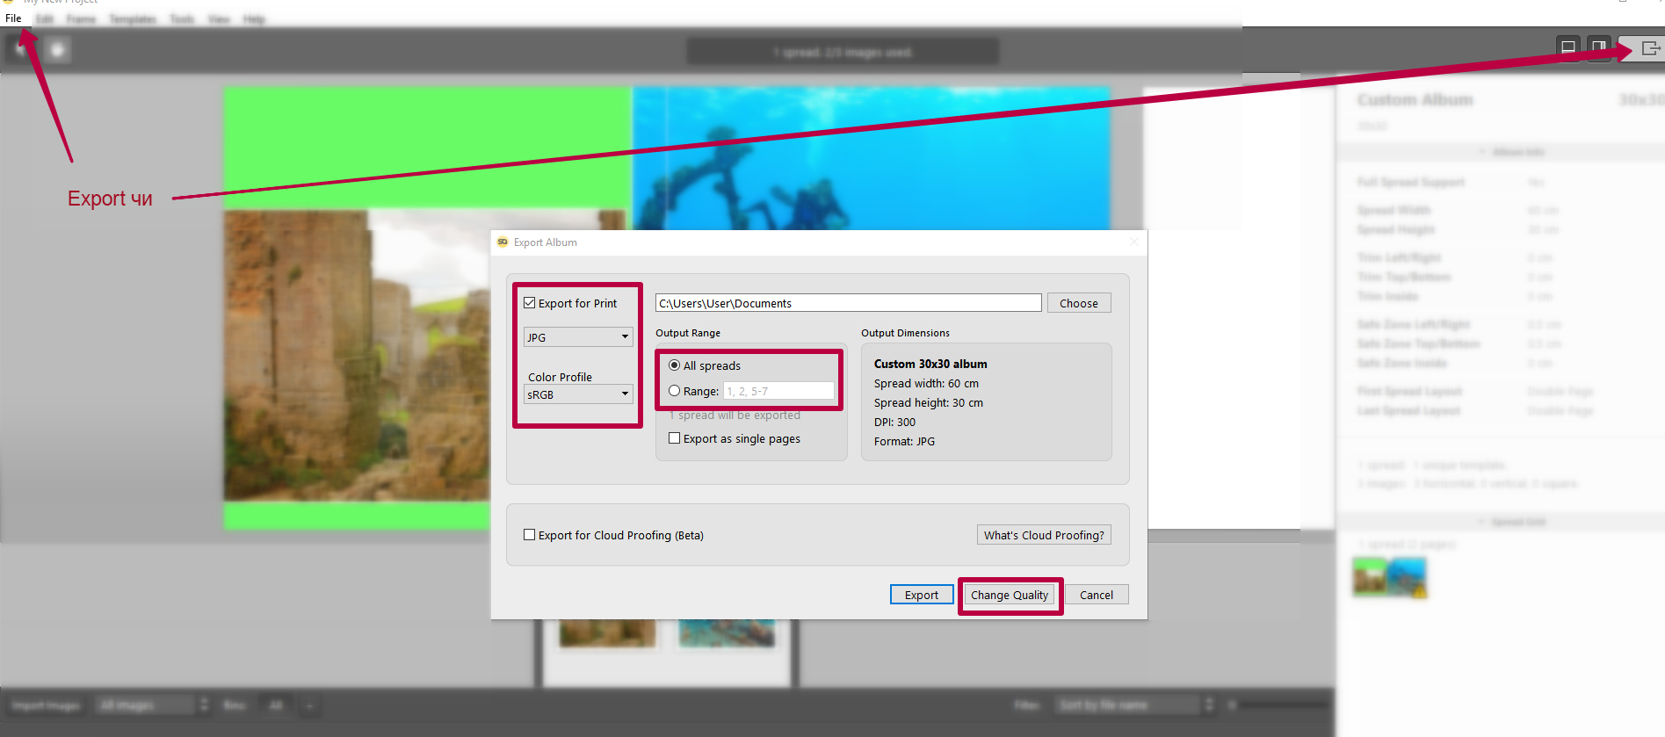Click the spread thumbnail with warning badge
This screenshot has width=1665, height=737.
coord(1389,577)
